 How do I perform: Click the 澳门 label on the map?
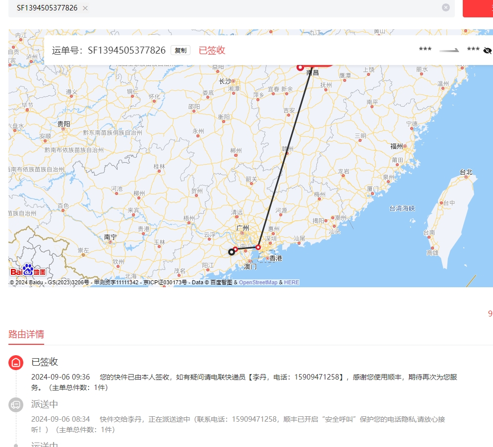click(250, 267)
